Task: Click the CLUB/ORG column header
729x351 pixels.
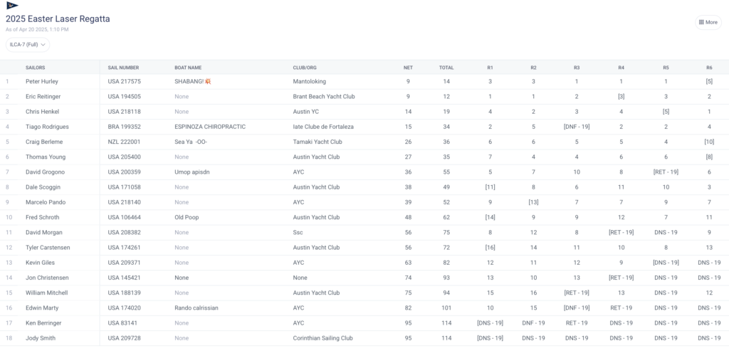Action: [305, 68]
